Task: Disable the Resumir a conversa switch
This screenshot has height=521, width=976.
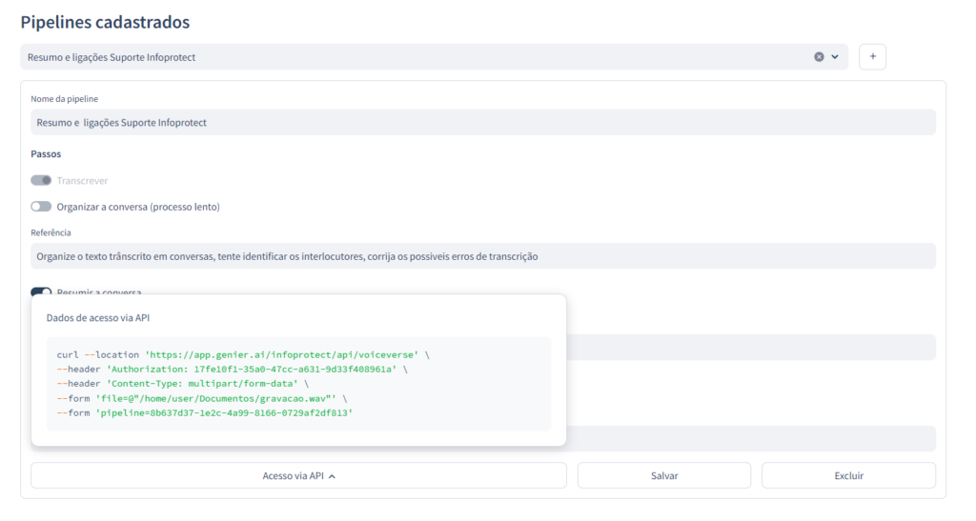Action: tap(41, 292)
